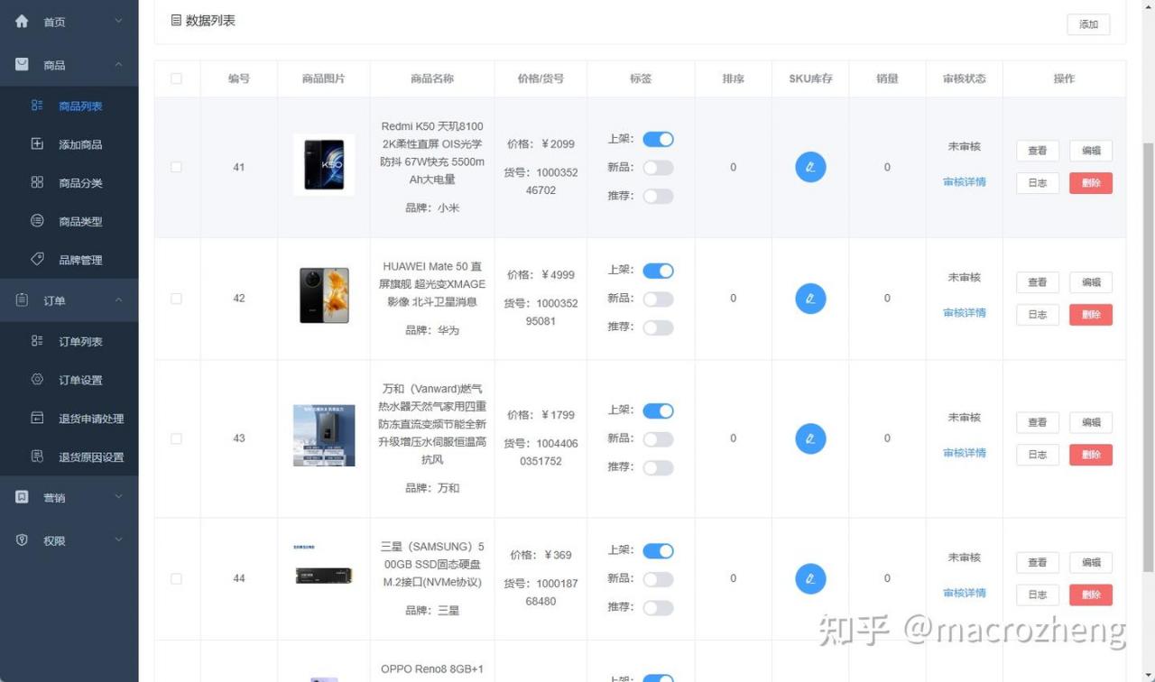The width and height of the screenshot is (1155, 682).
Task: Click 删除 button for product 43
Action: click(x=1091, y=455)
